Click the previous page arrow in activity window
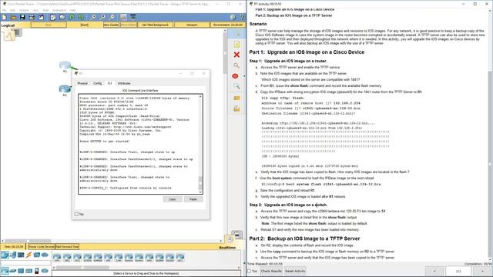 [434, 271]
